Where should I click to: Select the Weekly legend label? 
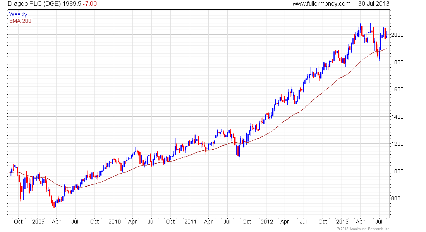(18, 14)
